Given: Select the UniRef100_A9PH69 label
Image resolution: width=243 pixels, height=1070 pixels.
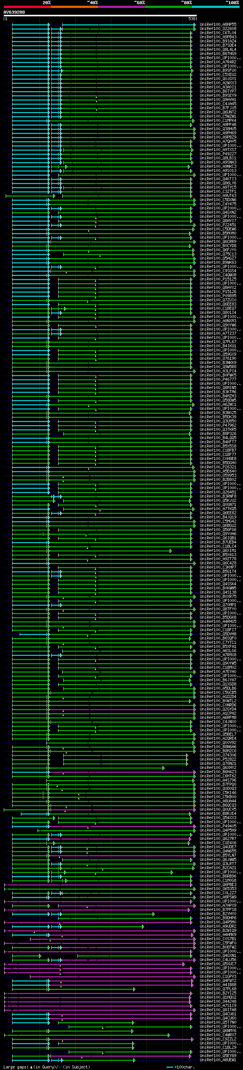Looking at the screenshot, I should (x=218, y=133).
